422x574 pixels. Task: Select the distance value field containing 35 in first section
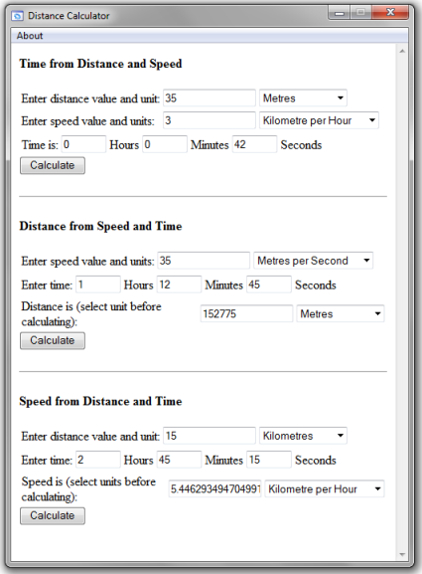210,97
